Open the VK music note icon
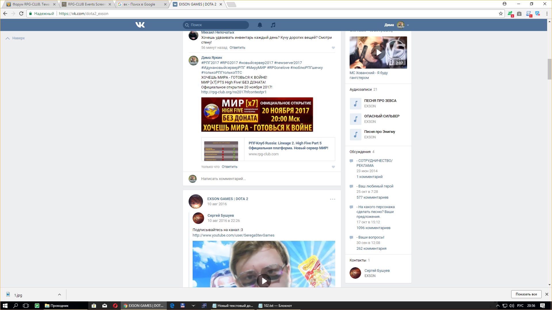 273,25
